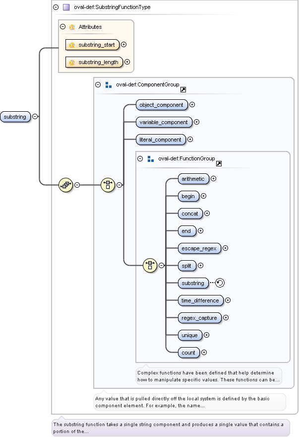Collapse the Attributes box
The image size is (299, 438).
pos(62,27)
